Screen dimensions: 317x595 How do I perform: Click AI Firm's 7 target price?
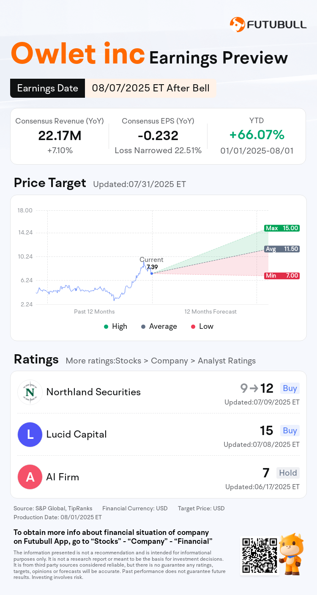tap(267, 473)
